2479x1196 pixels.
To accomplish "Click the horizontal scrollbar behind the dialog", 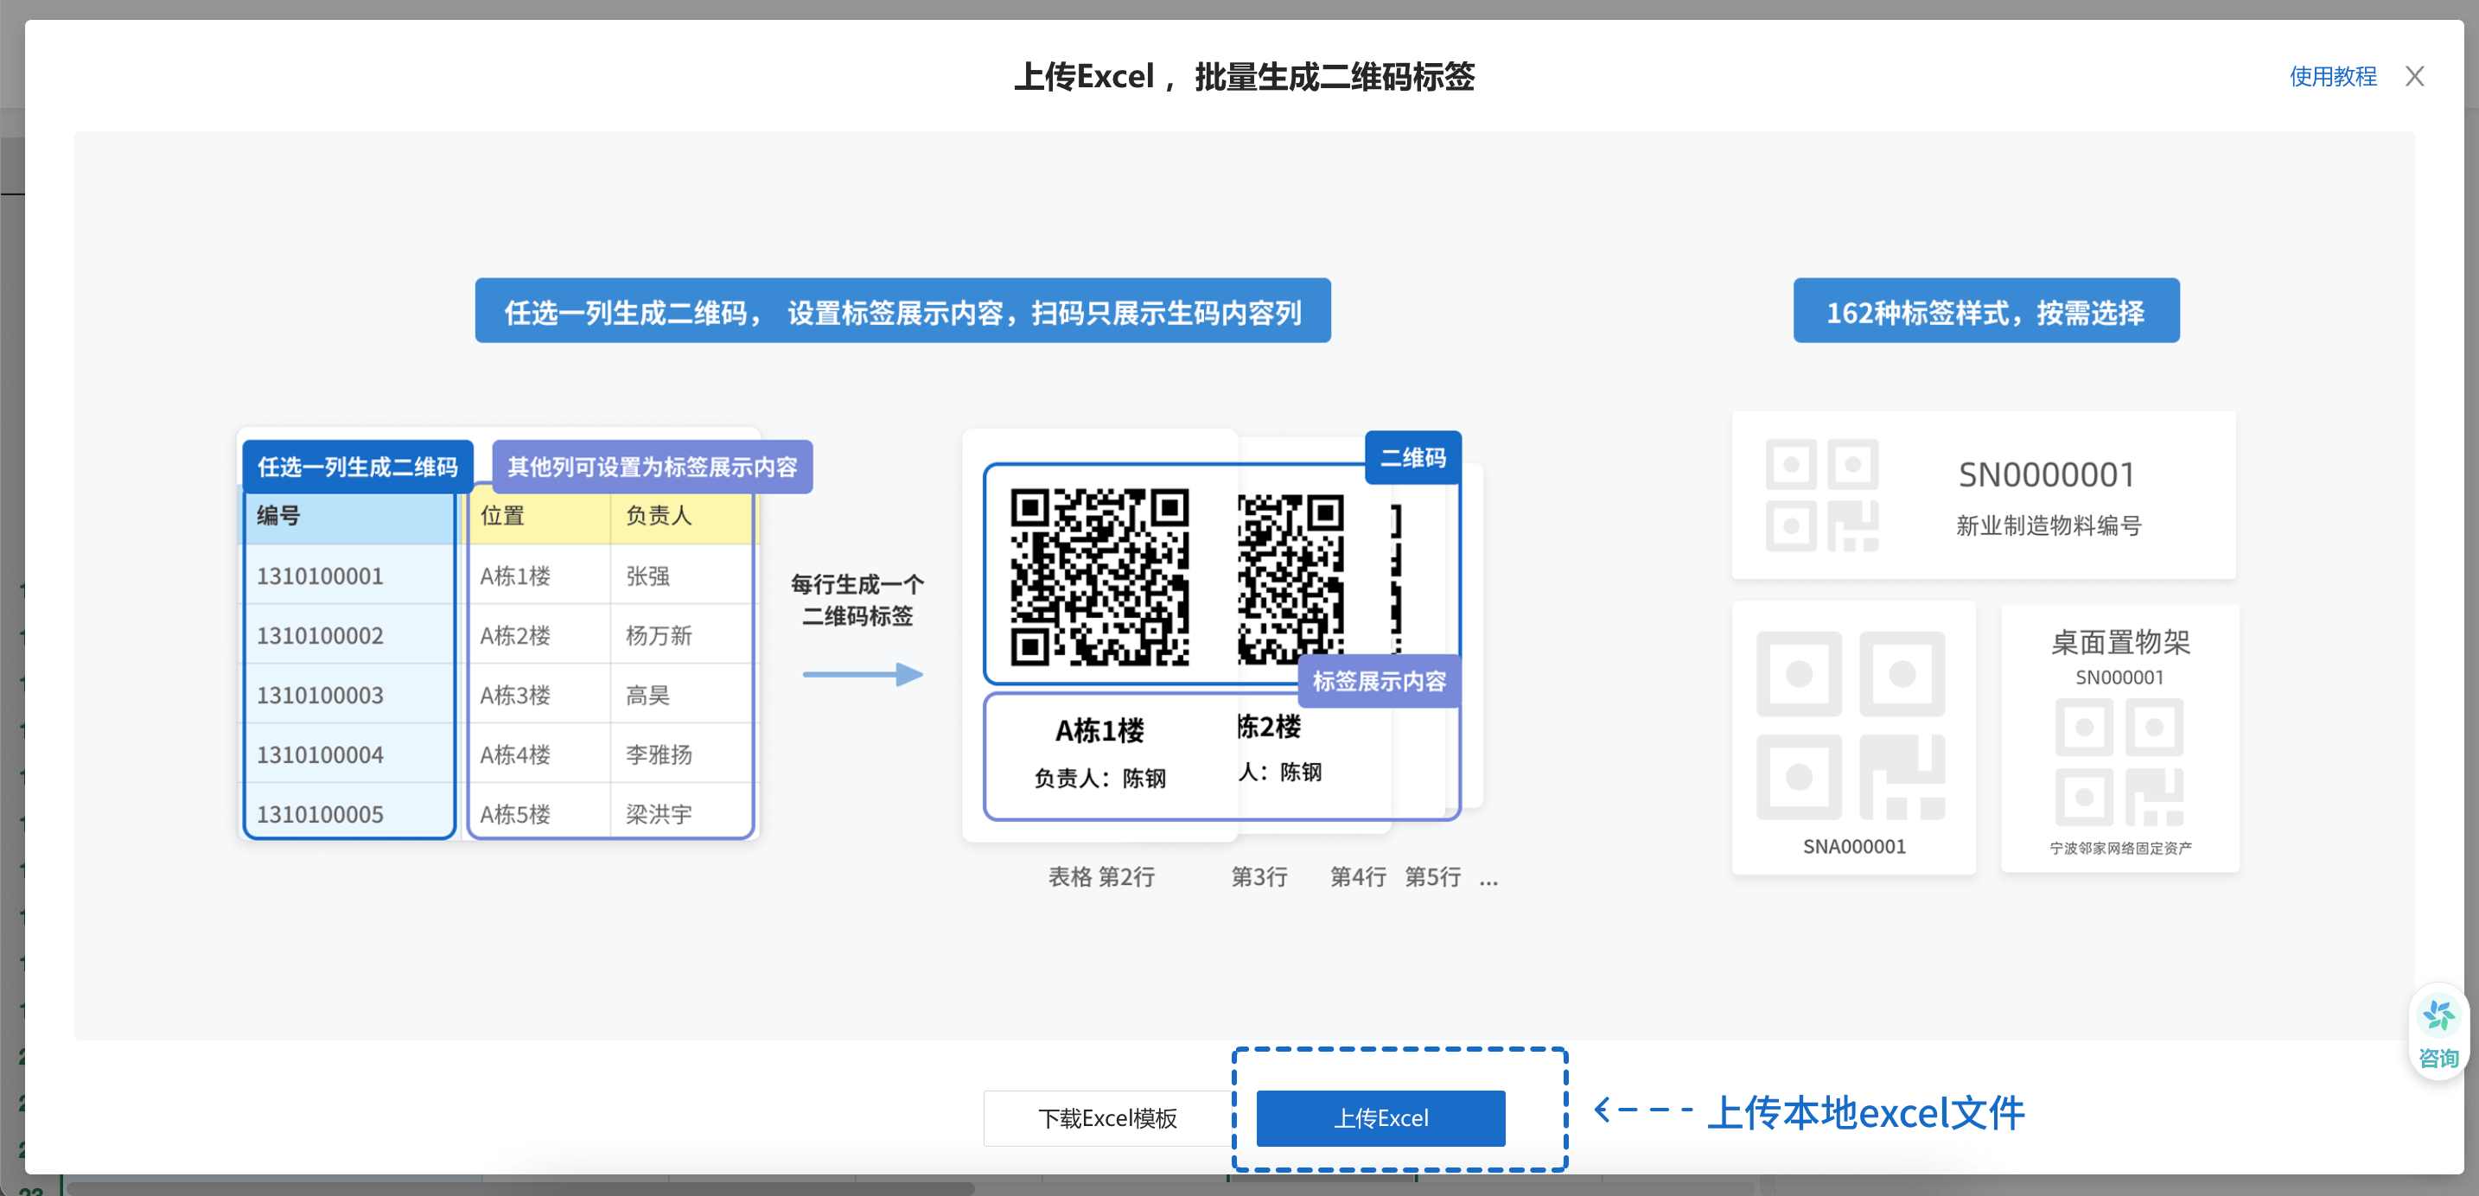I will click(x=519, y=1188).
